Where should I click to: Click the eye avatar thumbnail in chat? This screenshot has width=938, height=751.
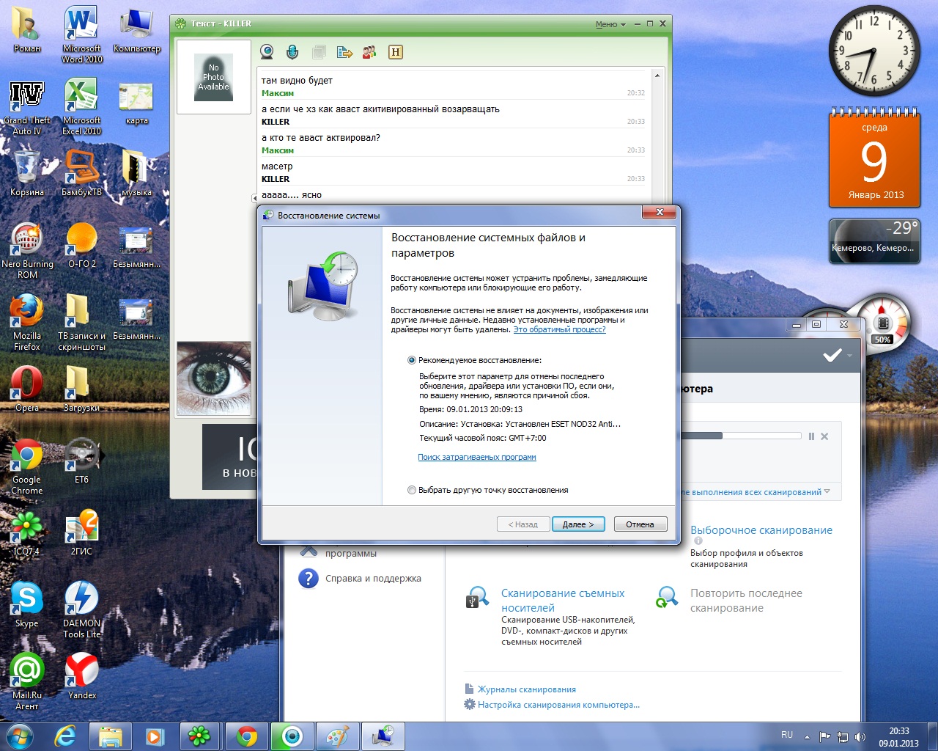point(214,378)
